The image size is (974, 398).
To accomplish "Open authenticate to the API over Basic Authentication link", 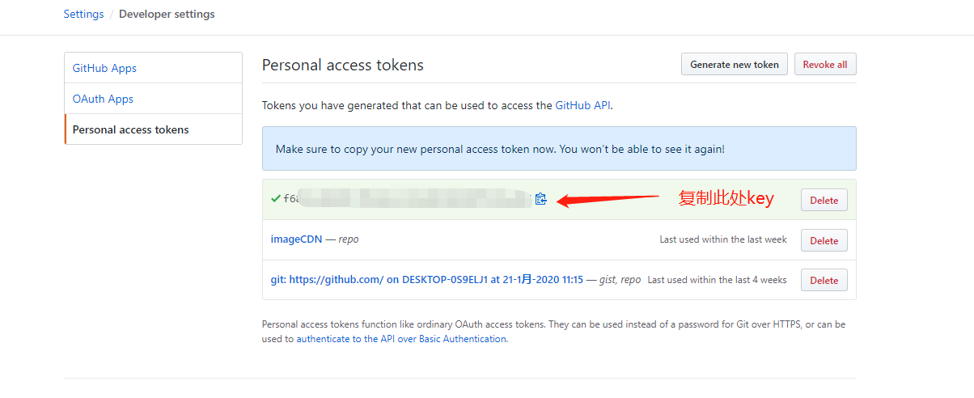I will pyautogui.click(x=401, y=339).
